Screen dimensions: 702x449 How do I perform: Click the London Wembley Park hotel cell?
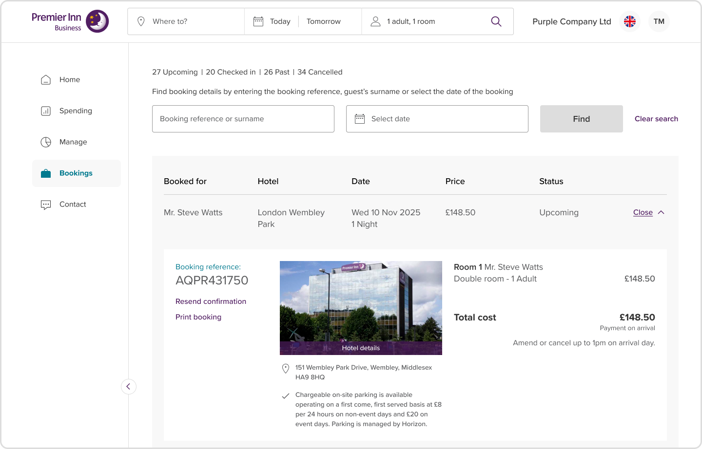(291, 218)
